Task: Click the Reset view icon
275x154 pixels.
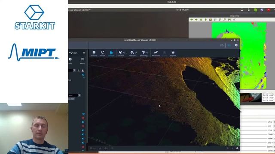Action: click(103, 53)
